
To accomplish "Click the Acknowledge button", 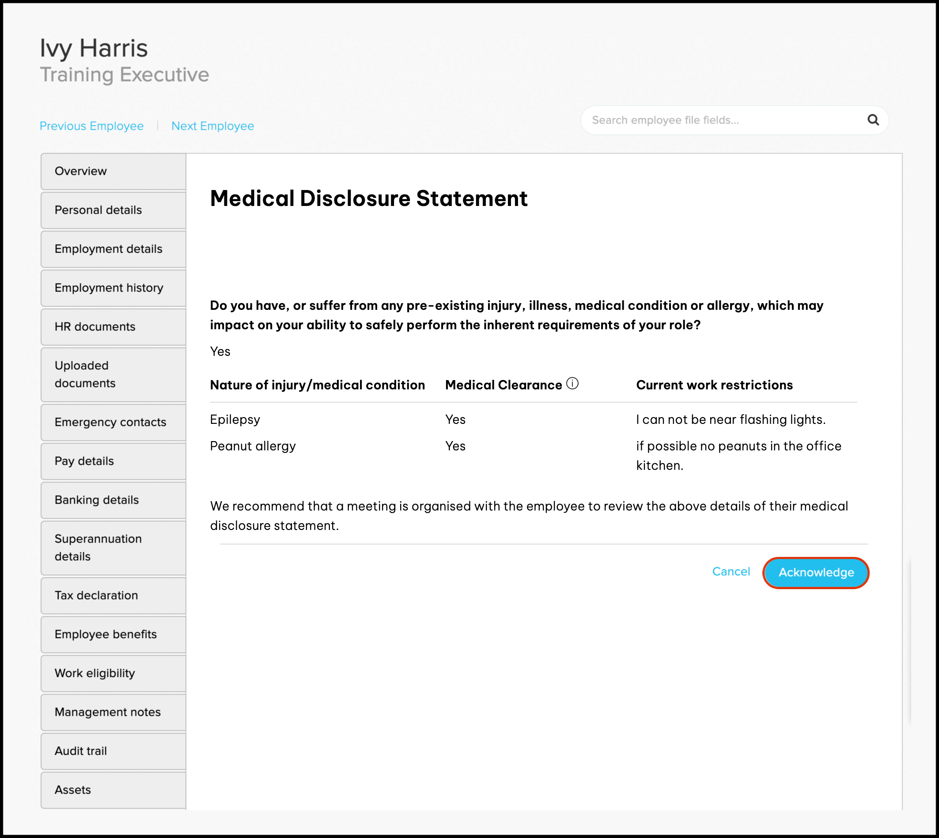I will pos(816,572).
